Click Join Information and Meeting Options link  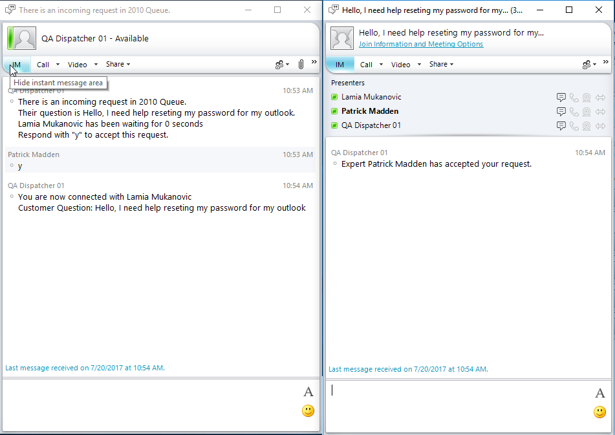point(421,44)
